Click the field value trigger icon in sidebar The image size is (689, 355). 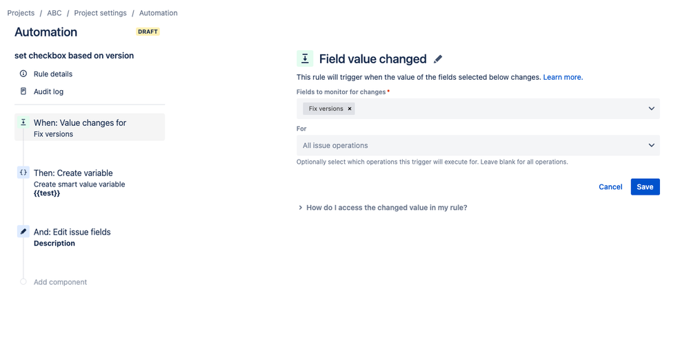click(x=23, y=122)
